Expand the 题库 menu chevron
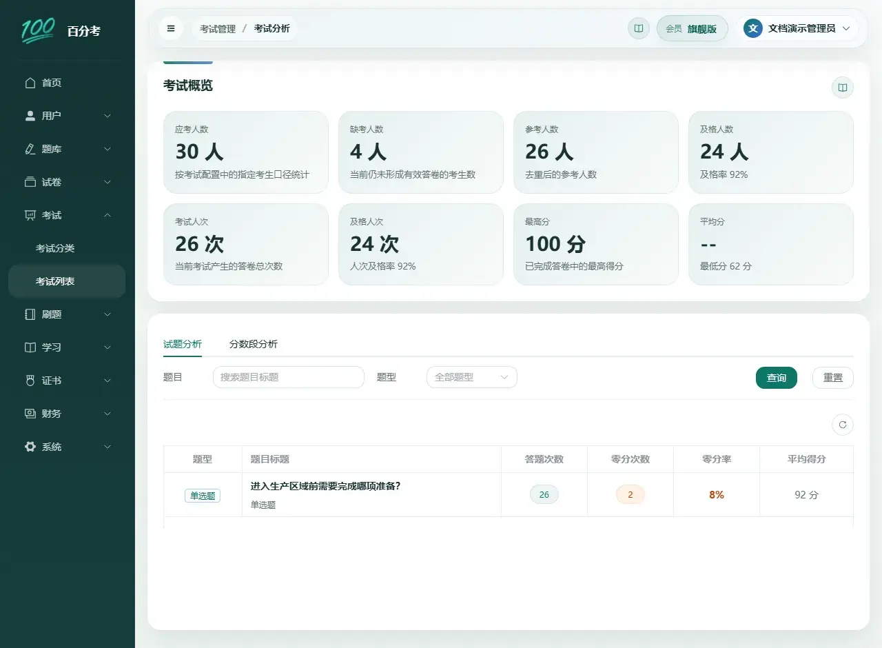882x648 pixels. (x=107, y=149)
